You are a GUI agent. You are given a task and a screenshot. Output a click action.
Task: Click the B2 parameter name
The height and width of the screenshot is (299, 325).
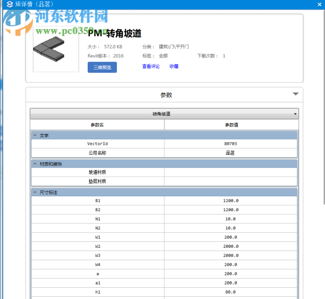pyautogui.click(x=98, y=210)
